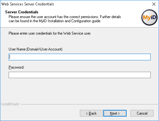Click the MyID logo icon
The height and width of the screenshot is (121, 159).
pos(149,17)
